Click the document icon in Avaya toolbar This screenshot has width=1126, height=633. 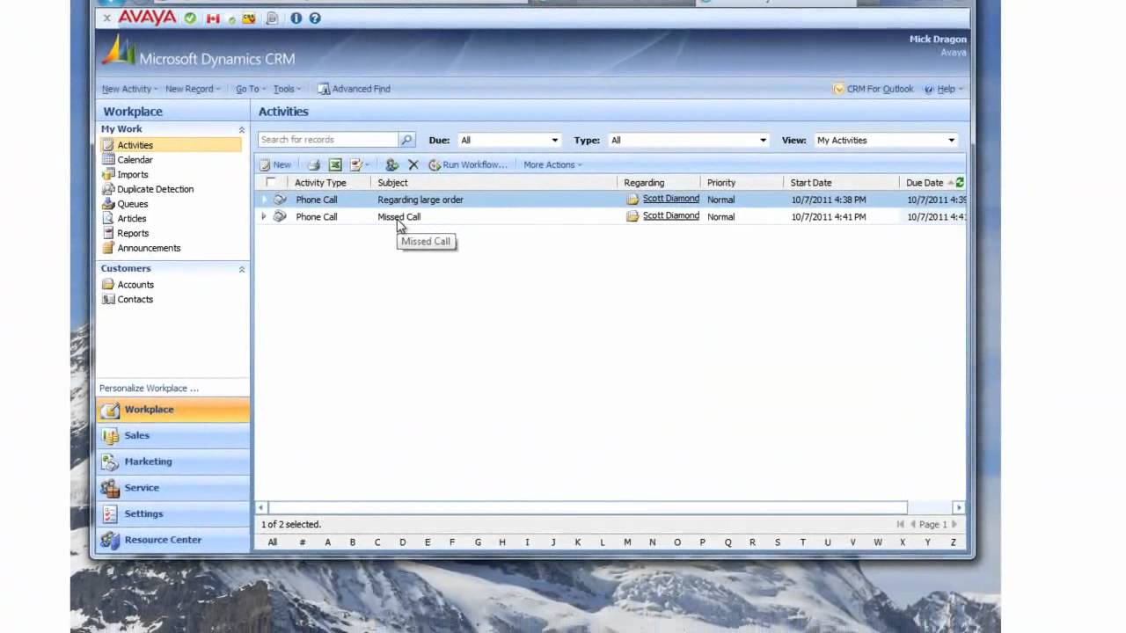pyautogui.click(x=272, y=18)
